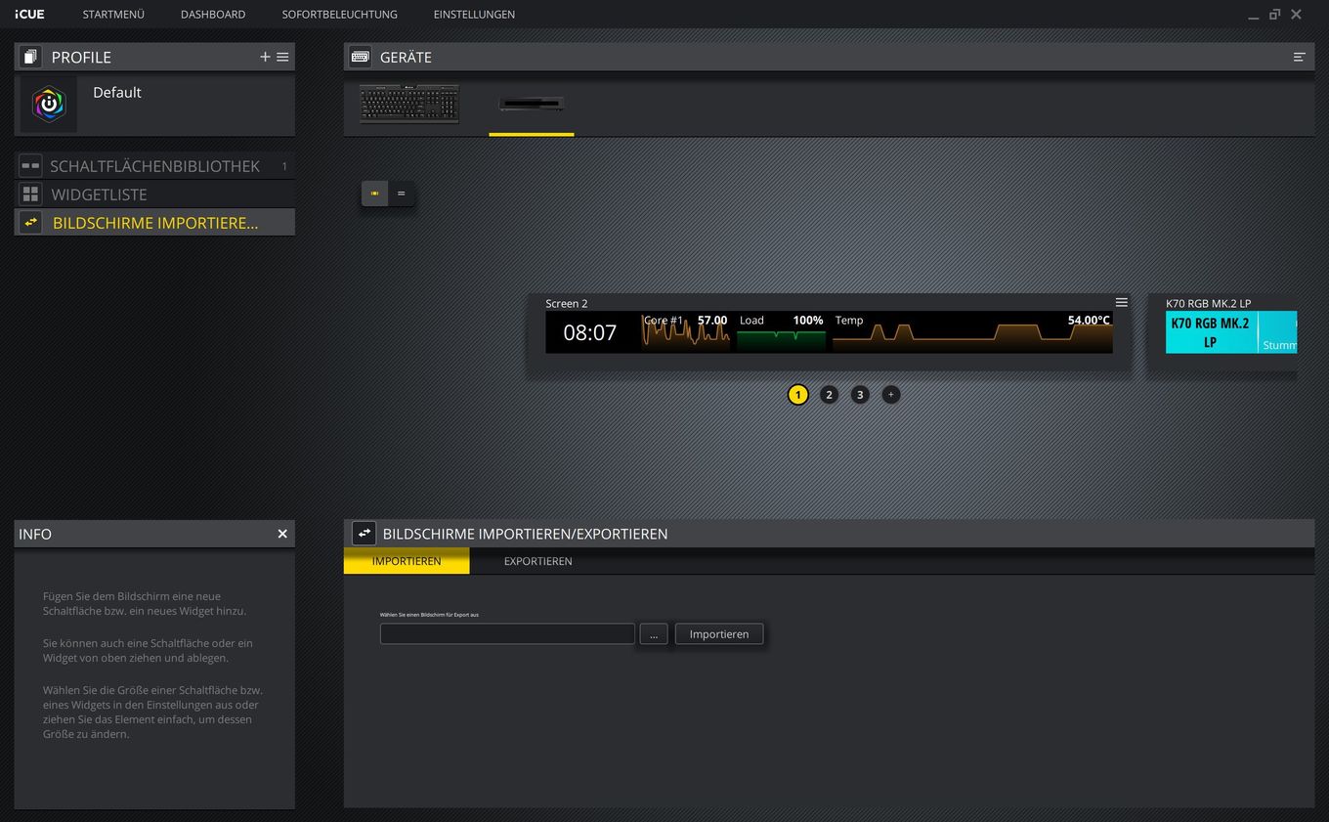This screenshot has width=1329, height=822.
Task: Select the keyboard device thumbnail
Action: (409, 104)
